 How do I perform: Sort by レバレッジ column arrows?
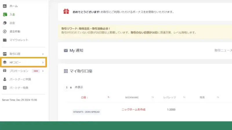(184, 97)
